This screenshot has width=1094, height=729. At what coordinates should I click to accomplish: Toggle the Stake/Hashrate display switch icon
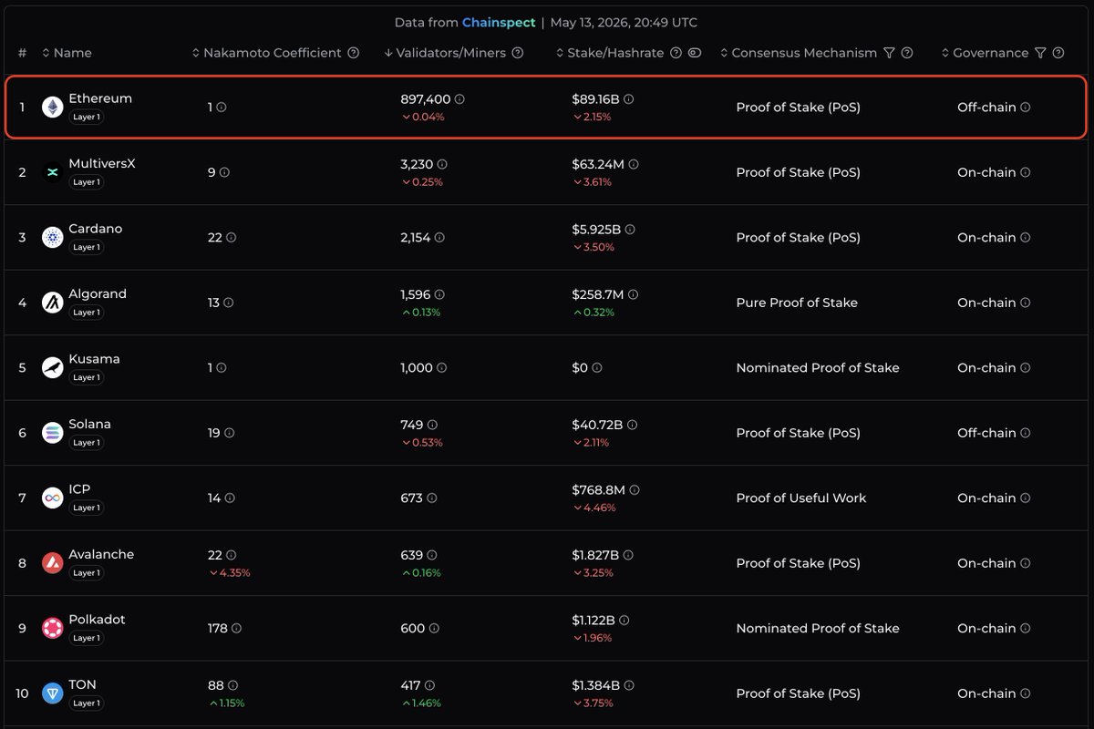point(695,53)
